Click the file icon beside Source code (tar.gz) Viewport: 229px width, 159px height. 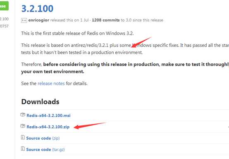[23, 149]
